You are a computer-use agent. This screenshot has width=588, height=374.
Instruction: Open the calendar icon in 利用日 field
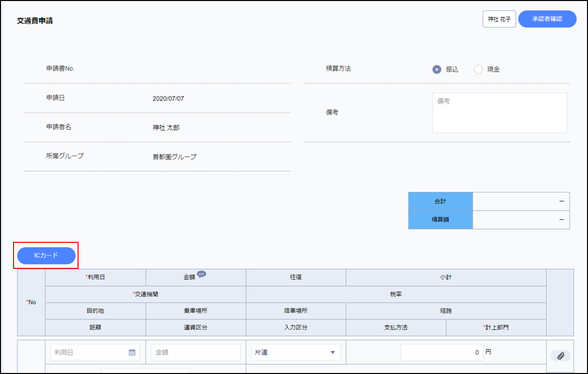132,352
